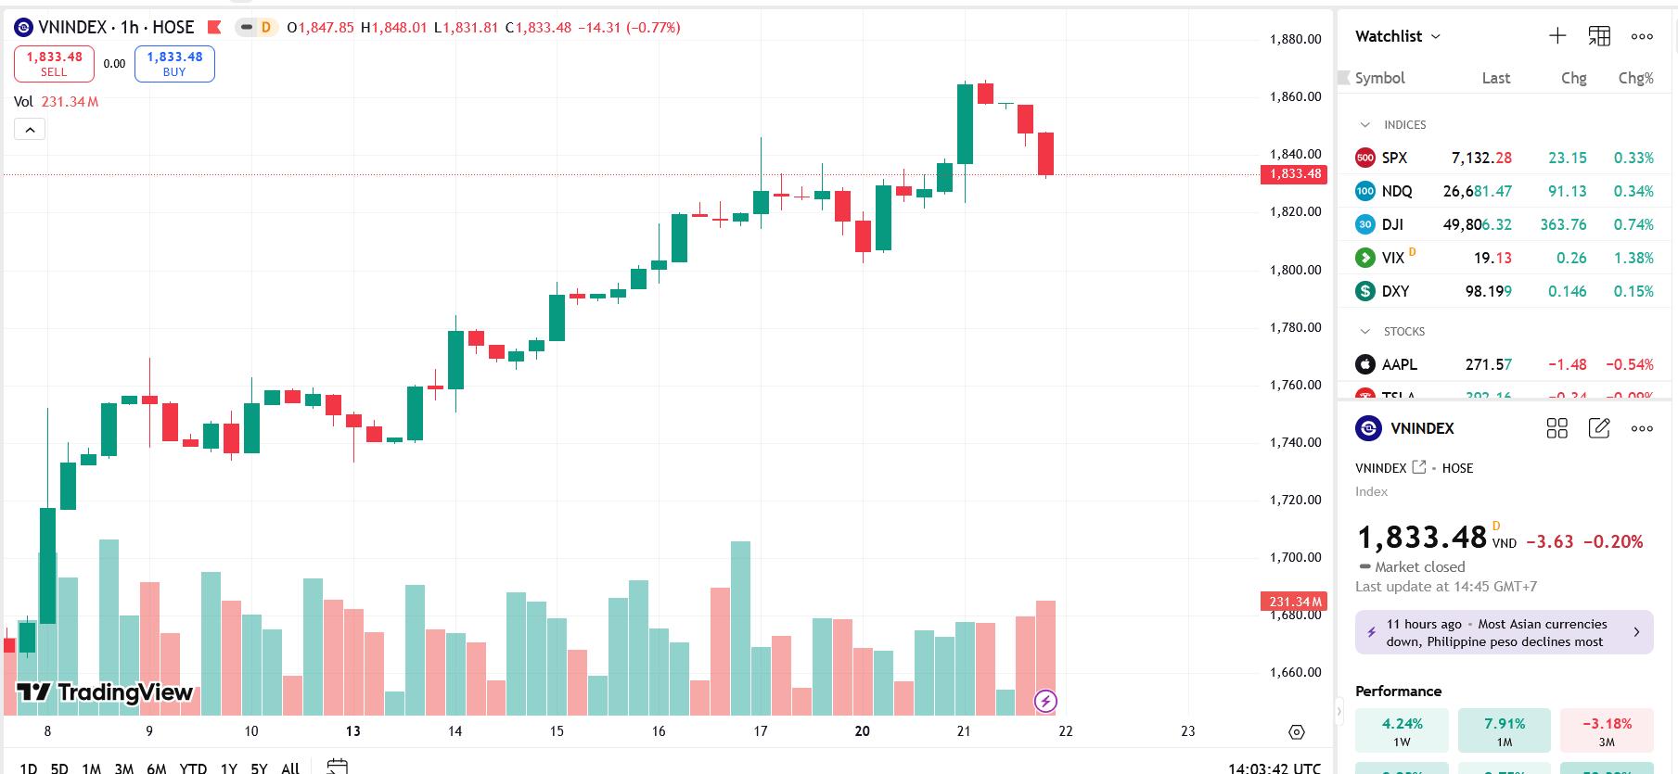Collapse the indicator legend with the arrow

(30, 130)
